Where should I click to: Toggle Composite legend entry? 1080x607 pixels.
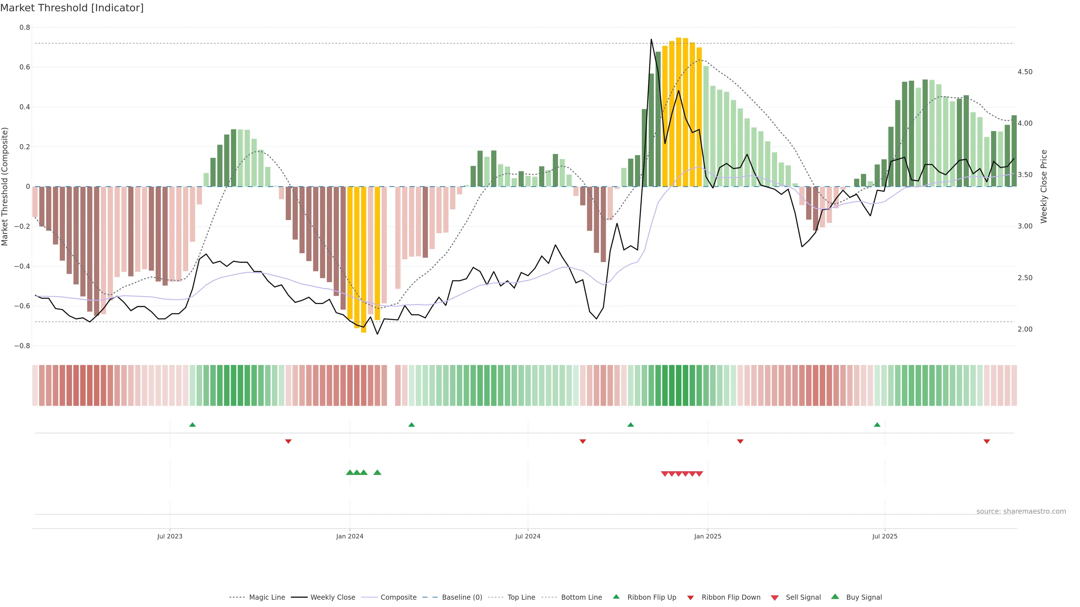tap(398, 597)
